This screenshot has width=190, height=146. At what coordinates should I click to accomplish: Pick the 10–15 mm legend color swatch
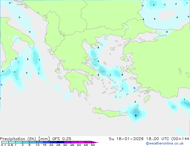point(40,142)
